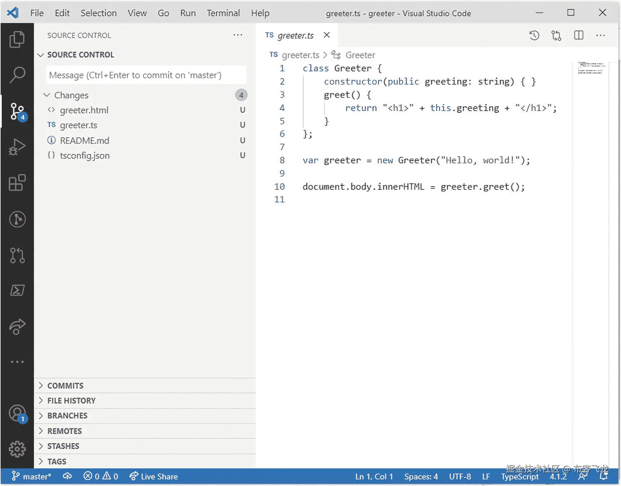Click the publish cloud icon next to master
This screenshot has width=621, height=486.
pos(67,476)
